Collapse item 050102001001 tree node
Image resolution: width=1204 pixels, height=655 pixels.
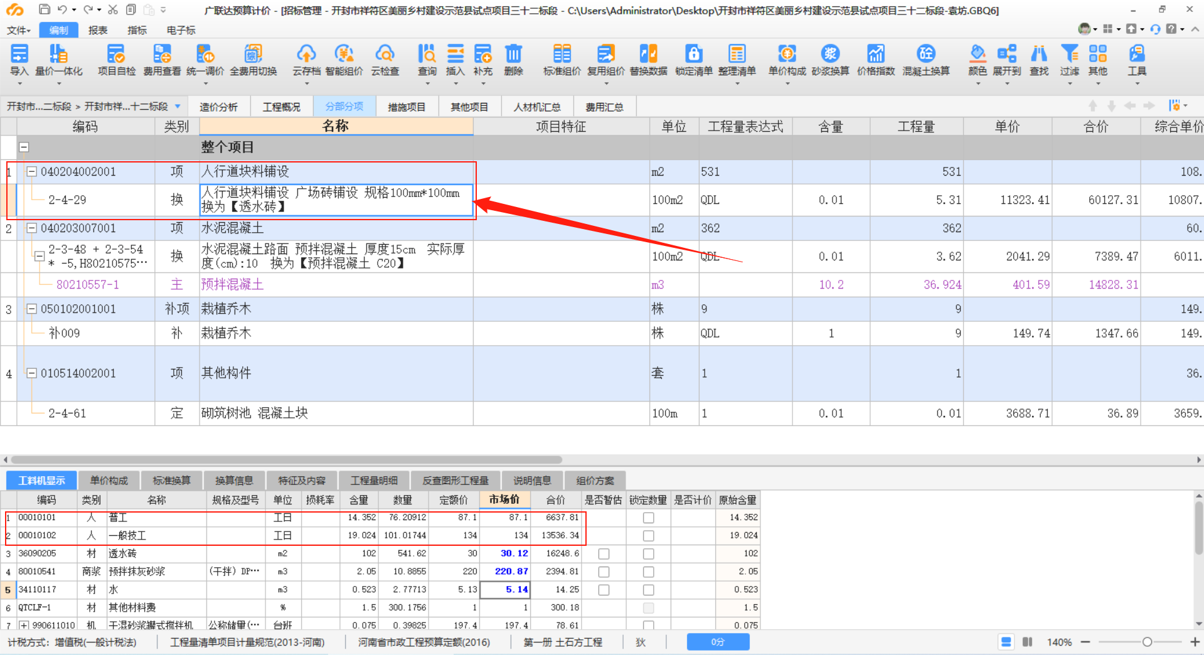[x=31, y=309]
